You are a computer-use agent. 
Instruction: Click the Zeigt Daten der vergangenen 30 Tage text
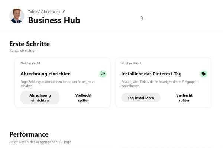(40, 142)
